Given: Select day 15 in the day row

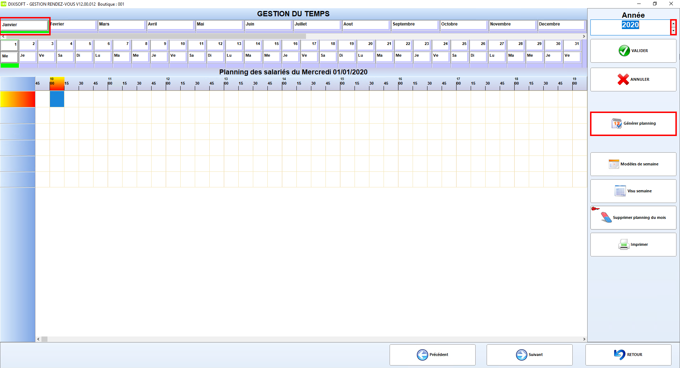Looking at the screenshot, I should coord(272,45).
